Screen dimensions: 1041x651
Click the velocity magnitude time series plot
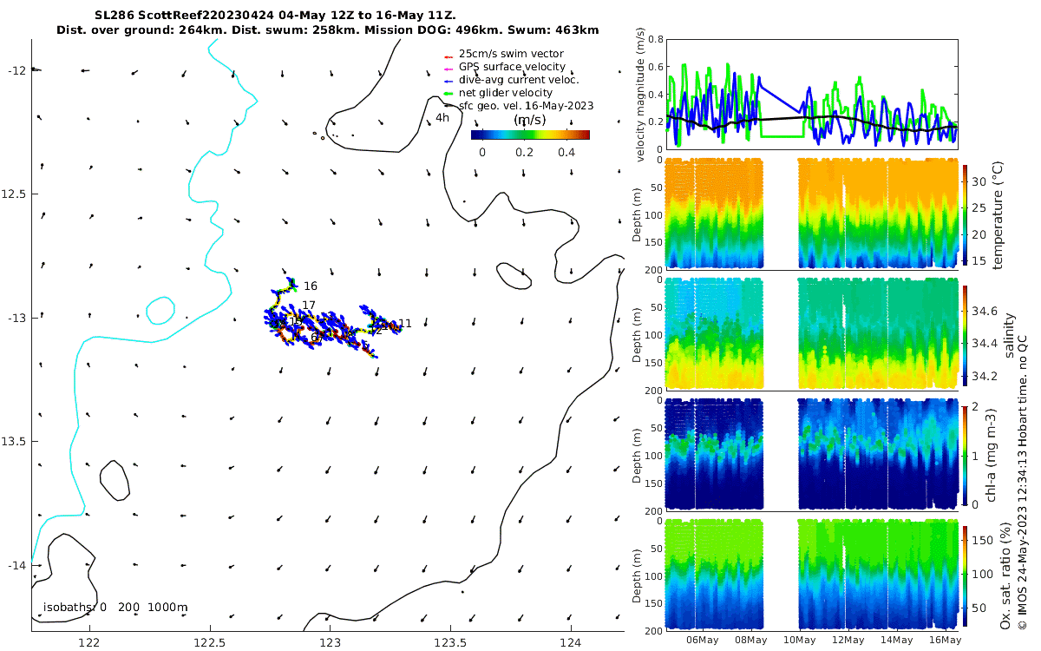(812, 94)
